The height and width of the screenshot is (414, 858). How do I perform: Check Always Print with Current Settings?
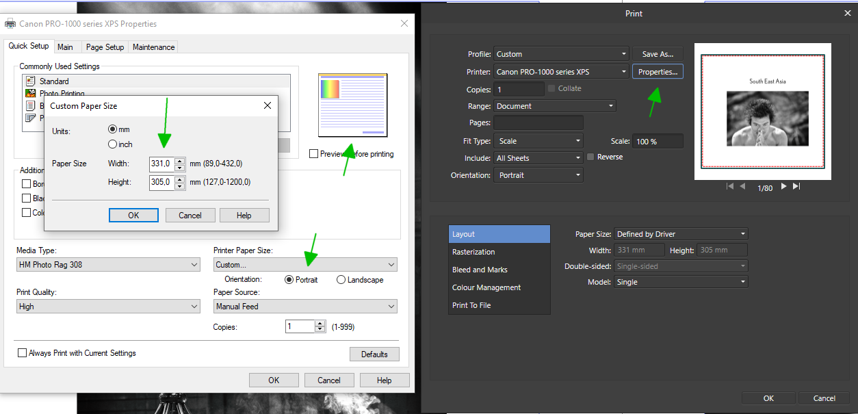click(x=22, y=352)
